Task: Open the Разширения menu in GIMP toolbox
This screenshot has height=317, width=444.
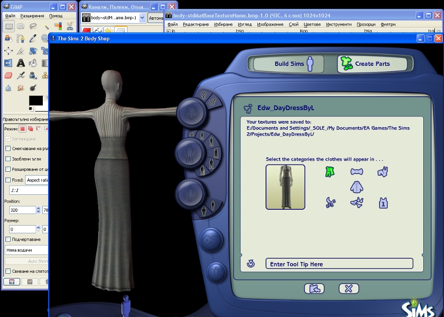Action: (32, 16)
